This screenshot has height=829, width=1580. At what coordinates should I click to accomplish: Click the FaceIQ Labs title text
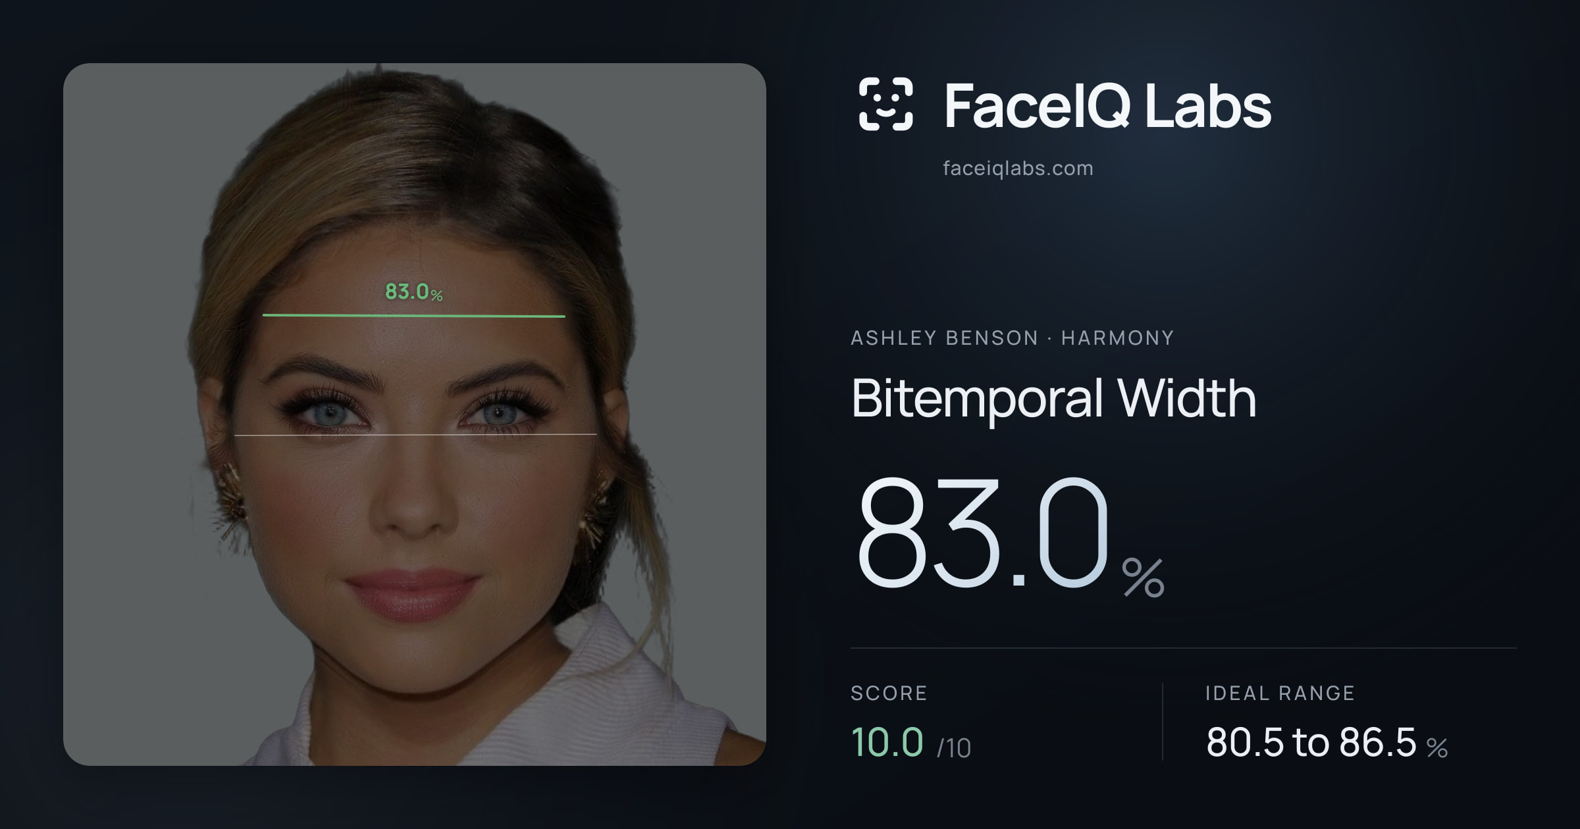click(1107, 105)
